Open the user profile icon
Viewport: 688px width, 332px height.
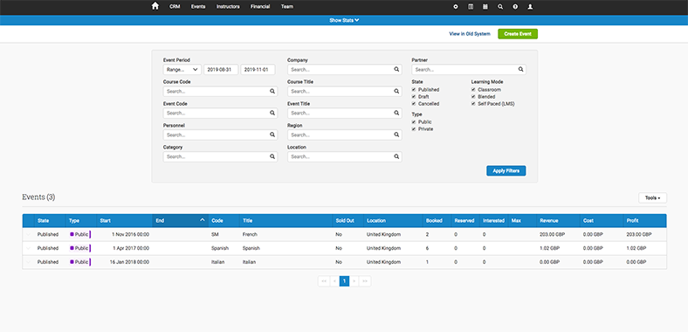[x=530, y=7]
